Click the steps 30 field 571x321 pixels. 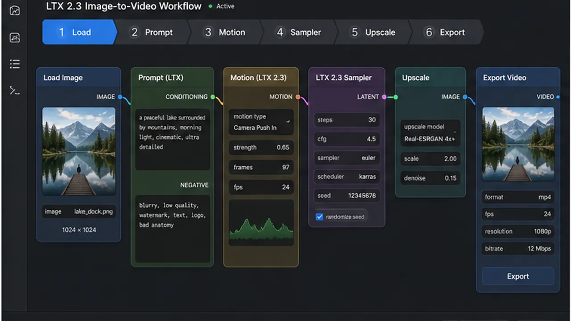pos(347,120)
